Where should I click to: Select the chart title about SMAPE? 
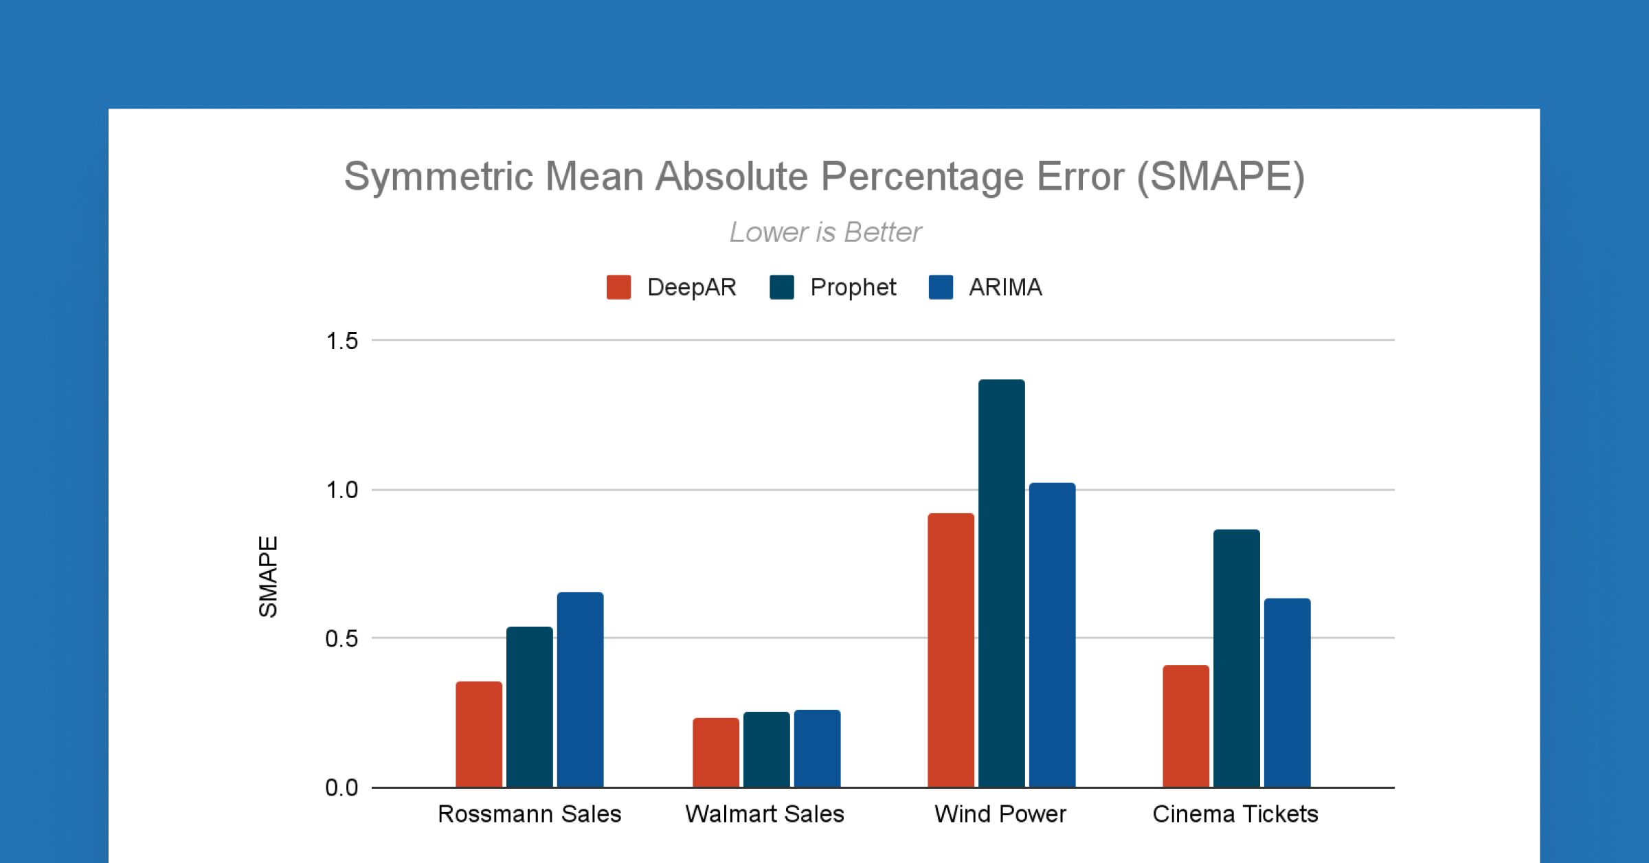pos(824,177)
